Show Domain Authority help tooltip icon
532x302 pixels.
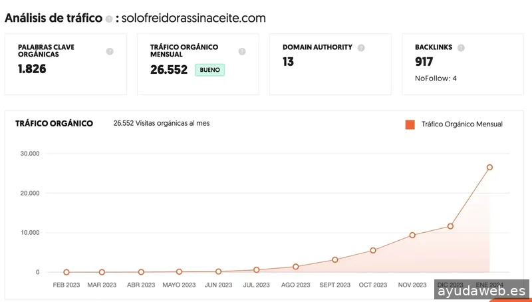pyautogui.click(x=361, y=48)
